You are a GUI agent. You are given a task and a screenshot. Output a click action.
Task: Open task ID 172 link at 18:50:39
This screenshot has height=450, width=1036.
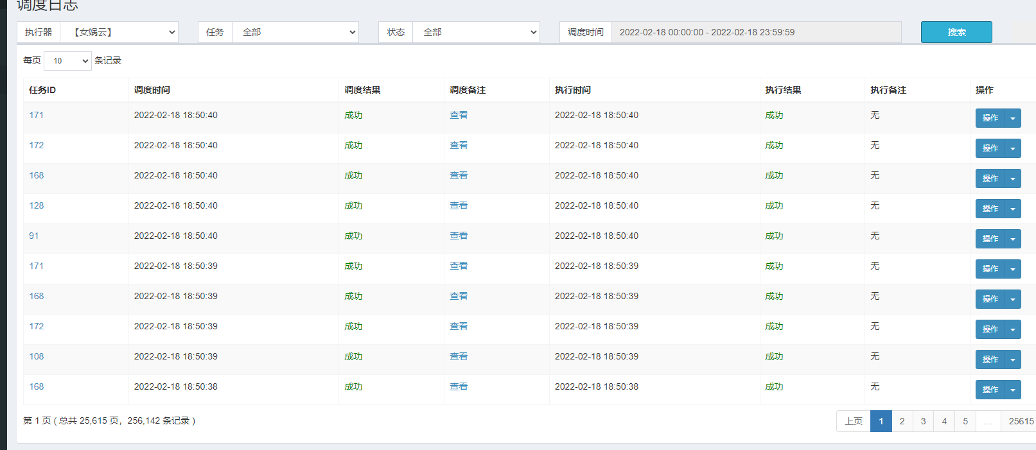[x=37, y=326]
